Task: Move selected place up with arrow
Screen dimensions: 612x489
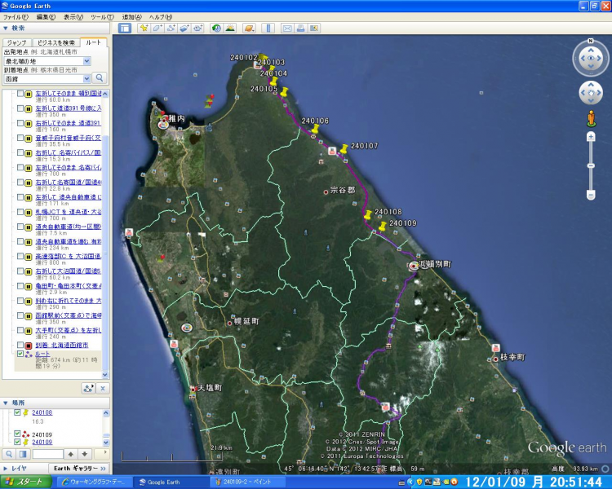Action: tap(71, 454)
